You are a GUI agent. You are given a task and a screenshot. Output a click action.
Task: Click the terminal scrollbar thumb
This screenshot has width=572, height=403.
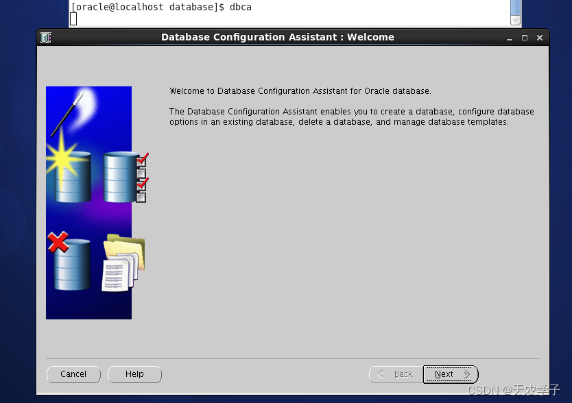point(515,8)
